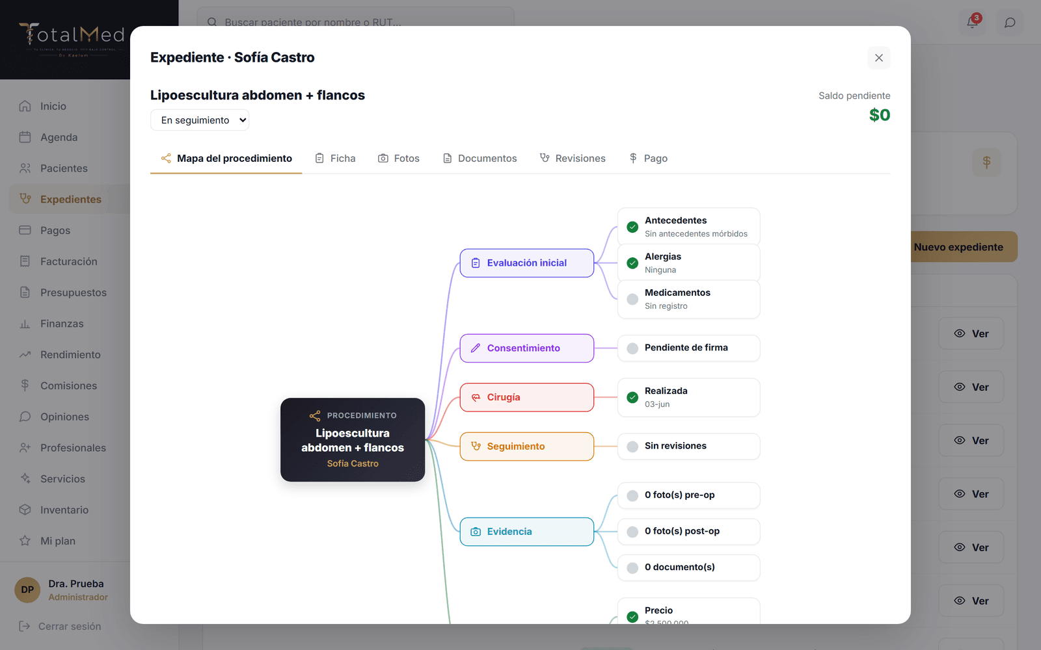Click the Seguimiento node
The width and height of the screenshot is (1041, 650).
(x=527, y=447)
